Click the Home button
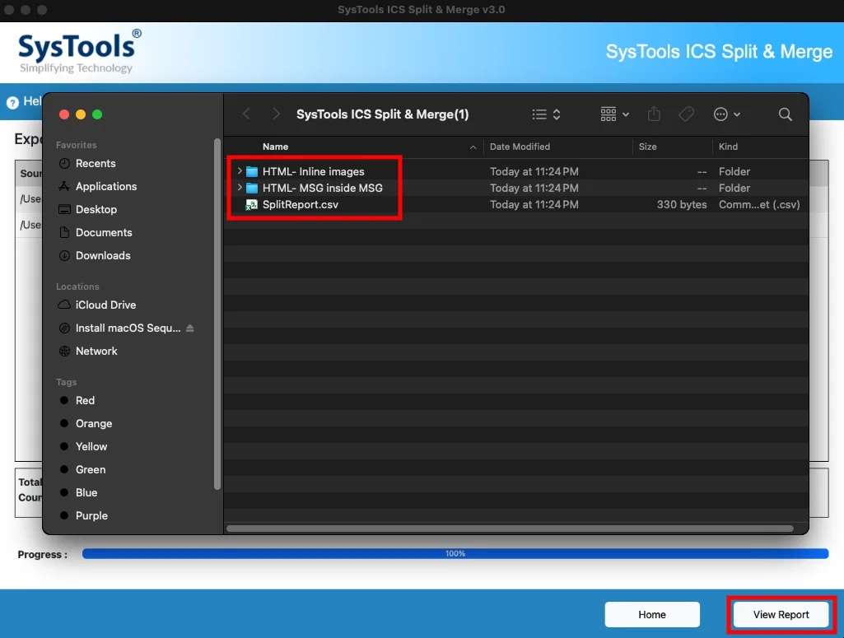The width and height of the screenshot is (844, 638). 652,614
